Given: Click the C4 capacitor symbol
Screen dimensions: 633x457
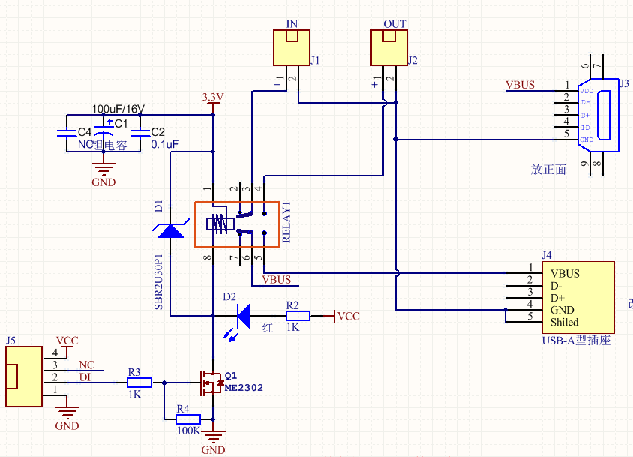Looking at the screenshot, I should click(66, 134).
